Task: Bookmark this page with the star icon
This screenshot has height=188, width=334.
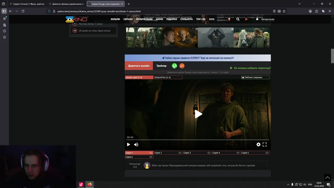Action: pyautogui.click(x=284, y=11)
